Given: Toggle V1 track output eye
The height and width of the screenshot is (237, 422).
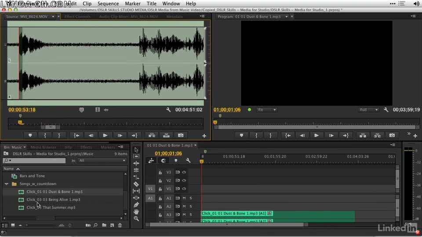Looking at the screenshot, I should coord(184,189).
